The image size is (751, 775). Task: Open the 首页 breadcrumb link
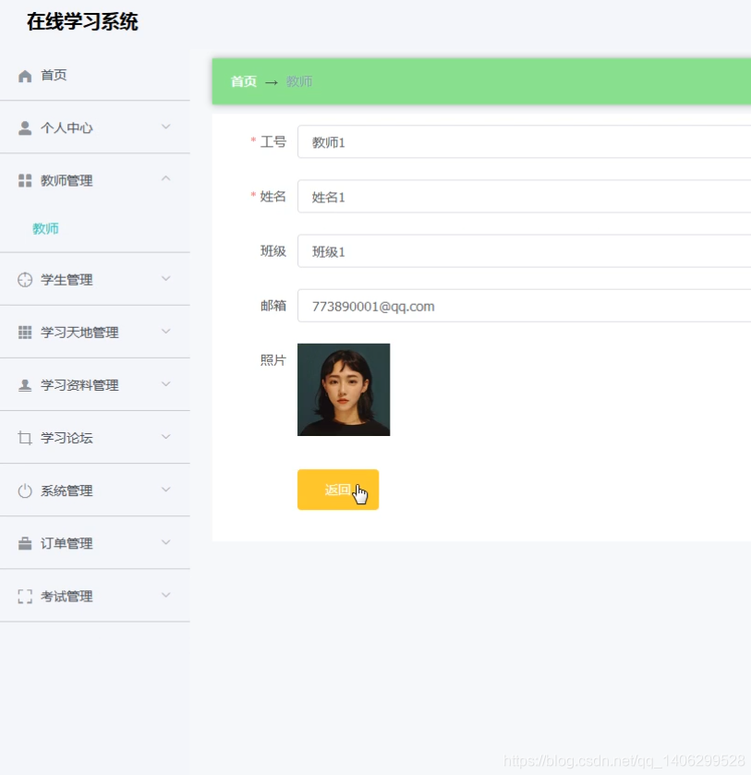tap(243, 81)
